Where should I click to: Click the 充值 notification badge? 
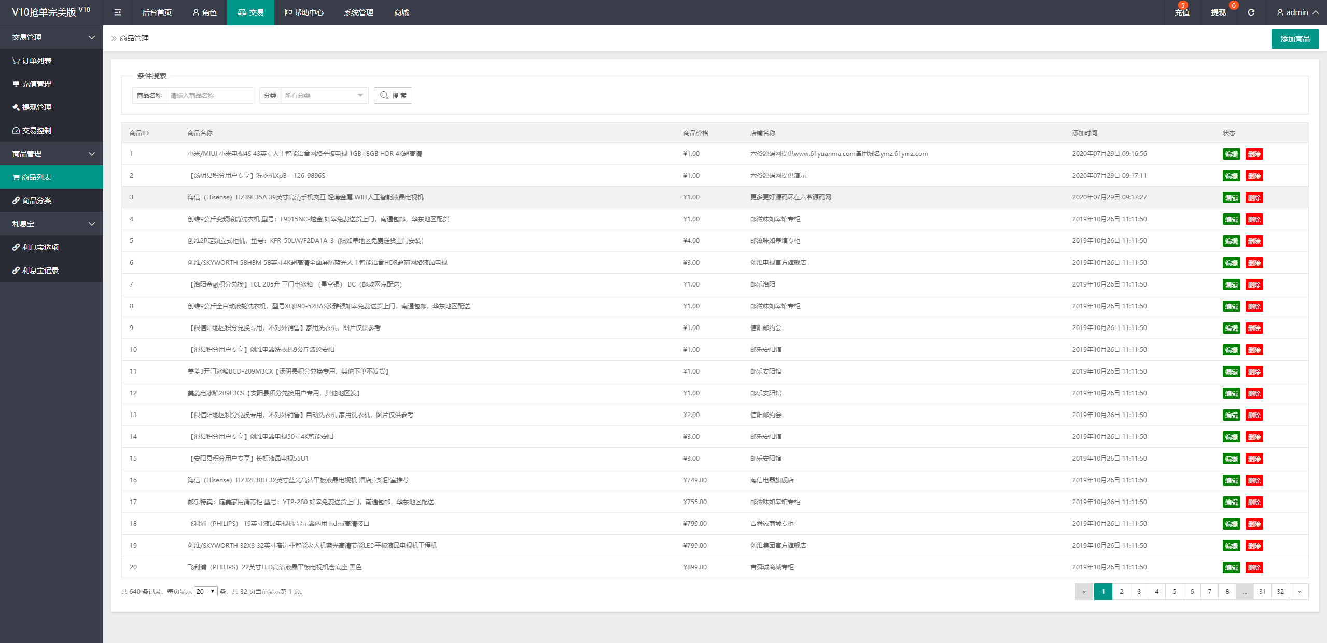click(1182, 6)
